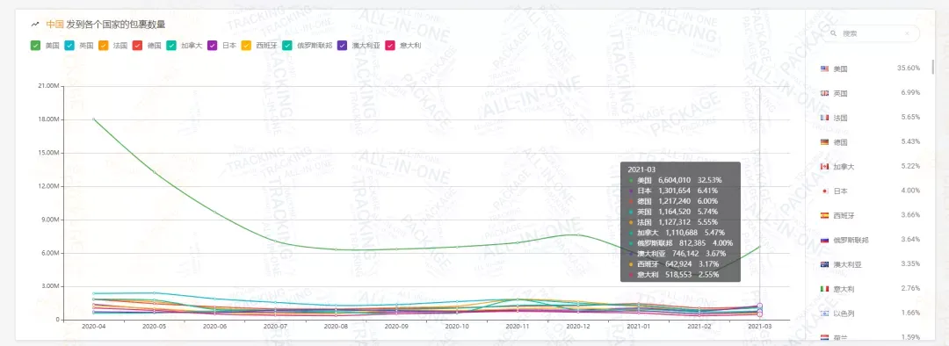Toggle the 日本 legend checkbox
This screenshot has width=949, height=346.
click(213, 46)
